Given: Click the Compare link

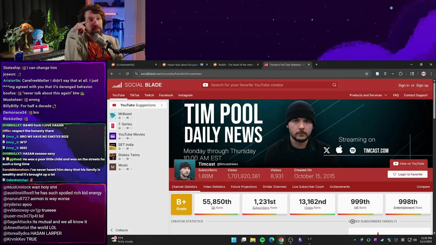Looking at the screenshot, I should (423, 187).
